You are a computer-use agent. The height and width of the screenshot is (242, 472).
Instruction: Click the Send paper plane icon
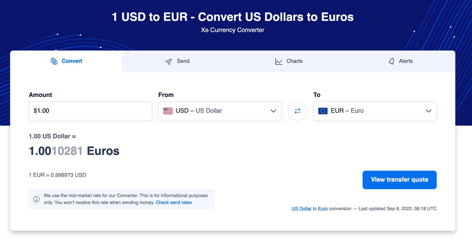(169, 61)
